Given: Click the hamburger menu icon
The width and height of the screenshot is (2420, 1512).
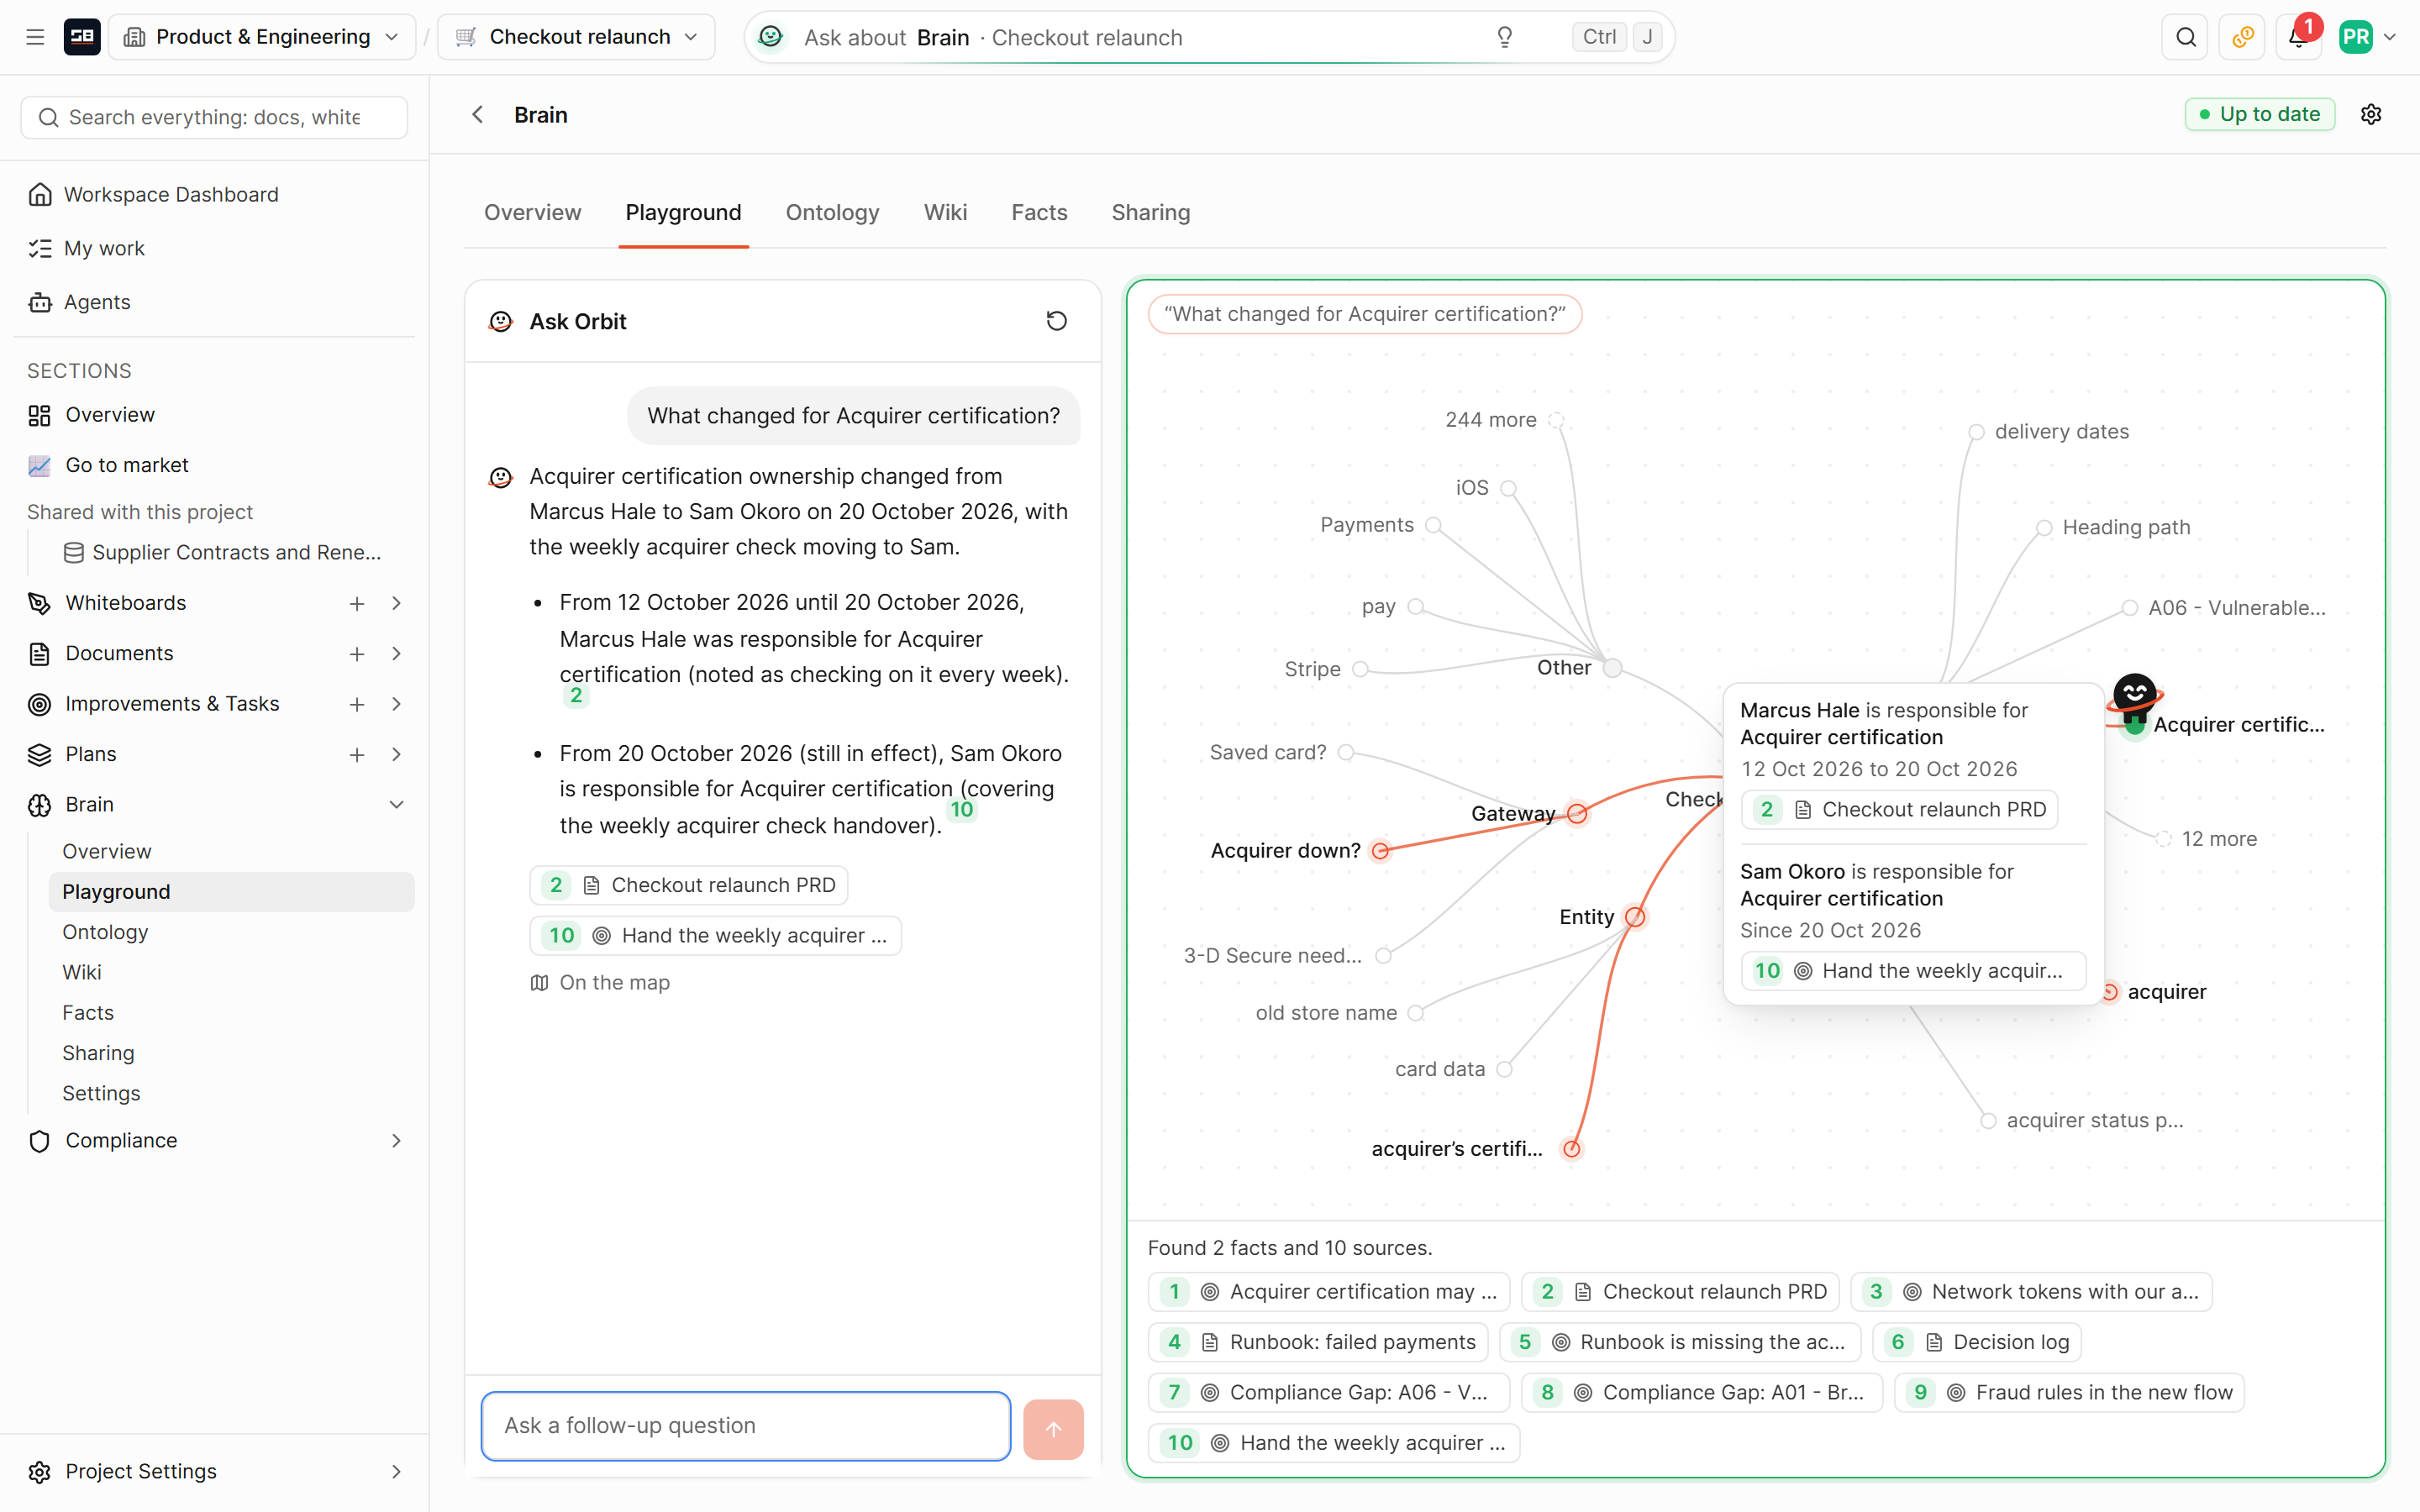Looking at the screenshot, I should (x=35, y=37).
